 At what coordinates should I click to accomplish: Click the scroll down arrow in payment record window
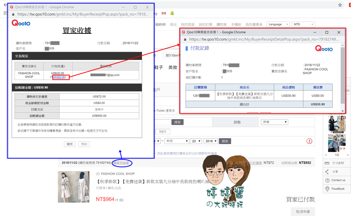[343, 111]
